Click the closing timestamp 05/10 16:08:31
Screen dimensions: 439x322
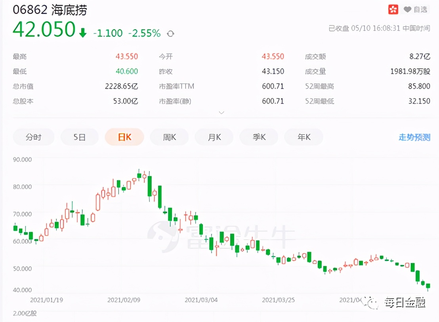point(376,28)
